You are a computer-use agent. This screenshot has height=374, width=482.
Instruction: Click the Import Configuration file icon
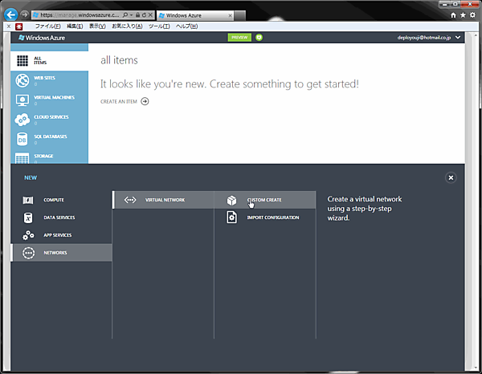tap(232, 217)
